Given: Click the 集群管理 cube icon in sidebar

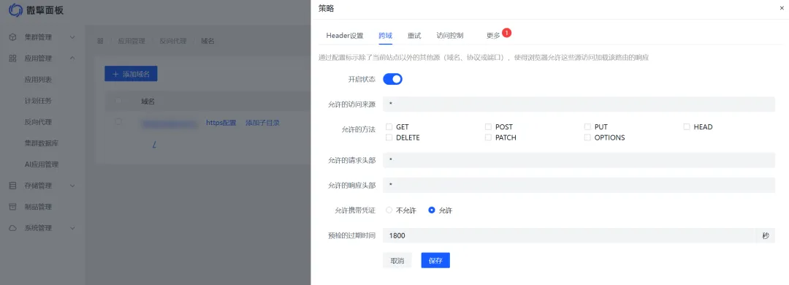Looking at the screenshot, I should tap(12, 37).
